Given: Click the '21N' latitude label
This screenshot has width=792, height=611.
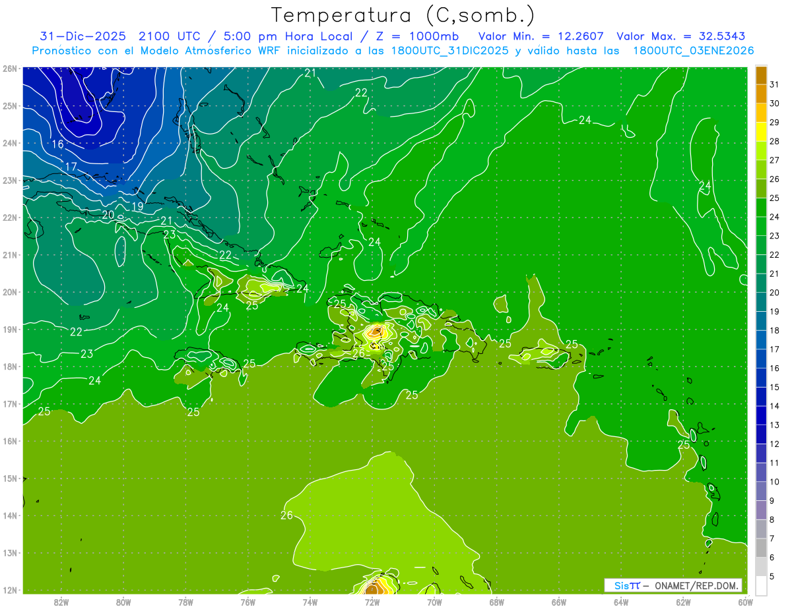Looking at the screenshot, I should 10,255.
